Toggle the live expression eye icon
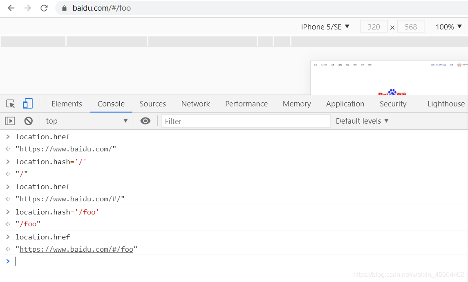Screen dimensions: 468x282 pos(146,121)
